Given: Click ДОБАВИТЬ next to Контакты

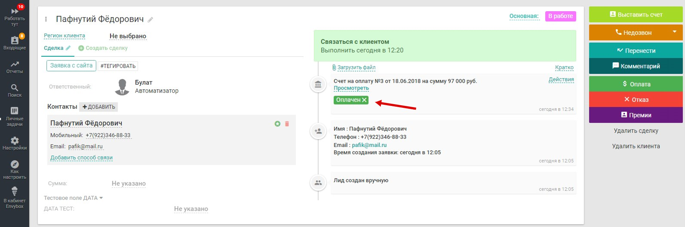Looking at the screenshot, I should point(99,107).
